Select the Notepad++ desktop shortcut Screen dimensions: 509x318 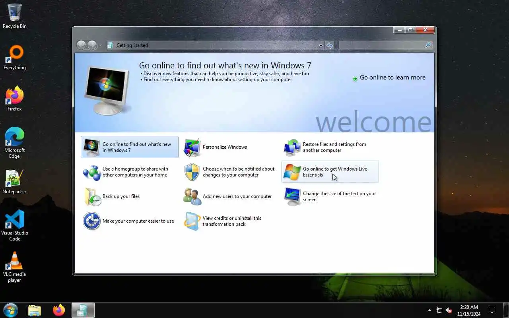tap(15, 182)
